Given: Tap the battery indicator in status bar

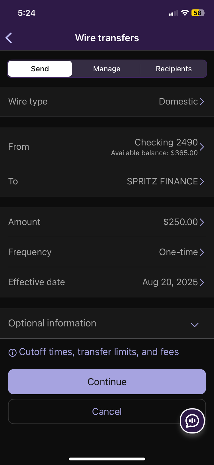Looking at the screenshot, I should pos(198,13).
